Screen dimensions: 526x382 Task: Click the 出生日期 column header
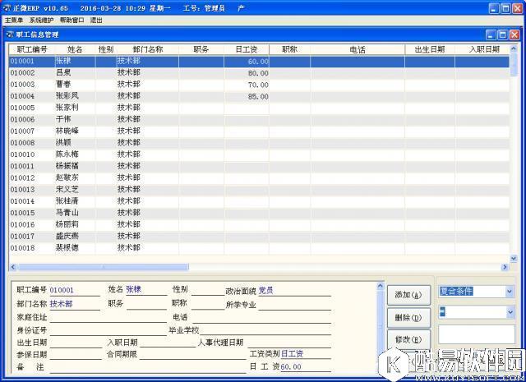tap(430, 49)
